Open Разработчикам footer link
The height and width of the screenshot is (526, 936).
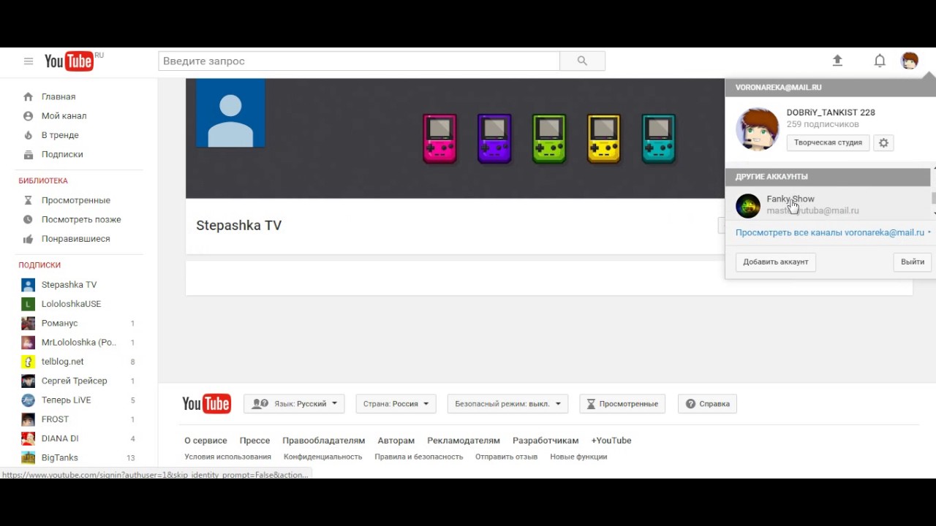pos(546,441)
